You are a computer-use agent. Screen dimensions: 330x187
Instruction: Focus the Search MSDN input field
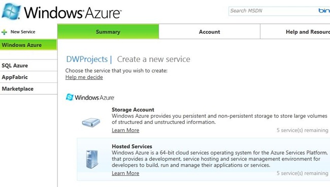(274, 11)
